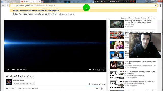Screen dimensions: 163x91
Task: Bookmark page with the star icon
Action: [x=155, y=5]
